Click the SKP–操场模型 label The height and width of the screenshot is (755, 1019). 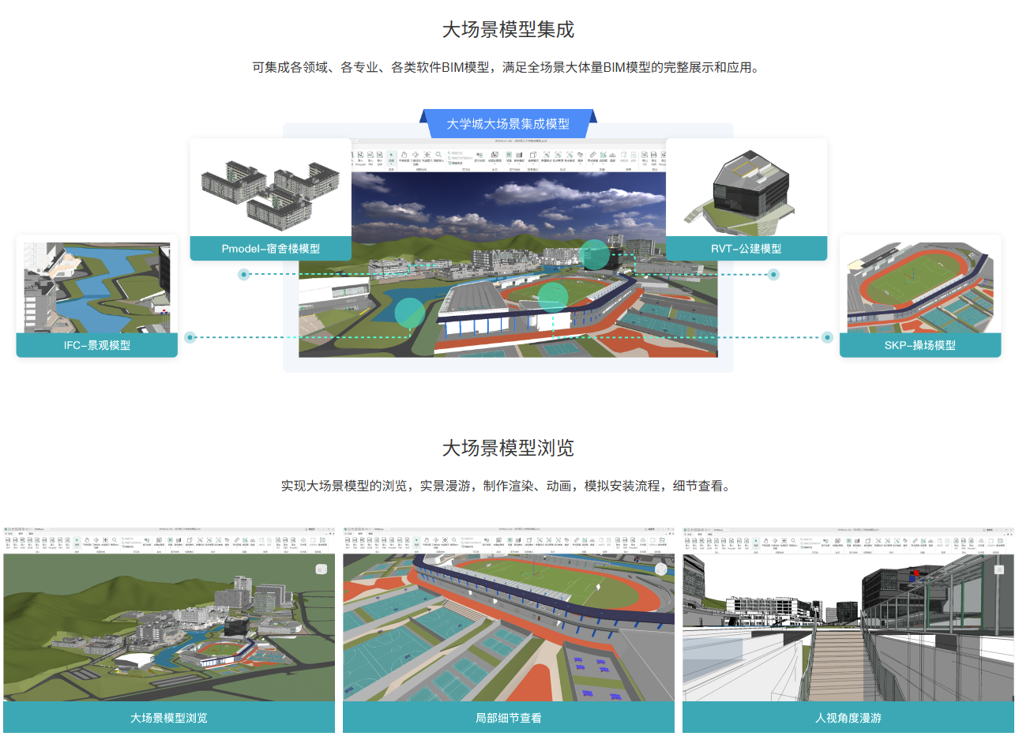919,345
